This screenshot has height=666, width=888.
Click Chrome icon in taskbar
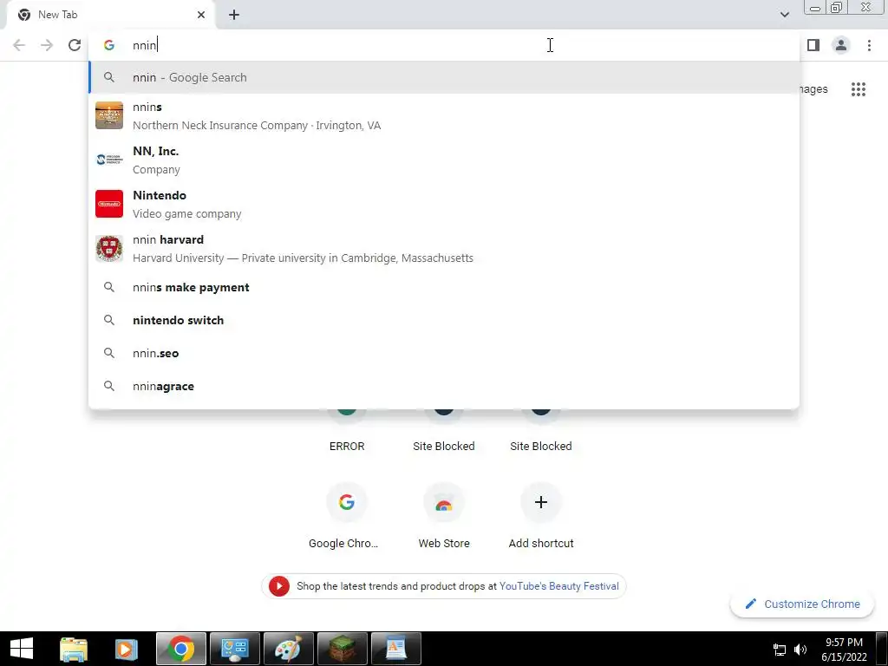(180, 649)
